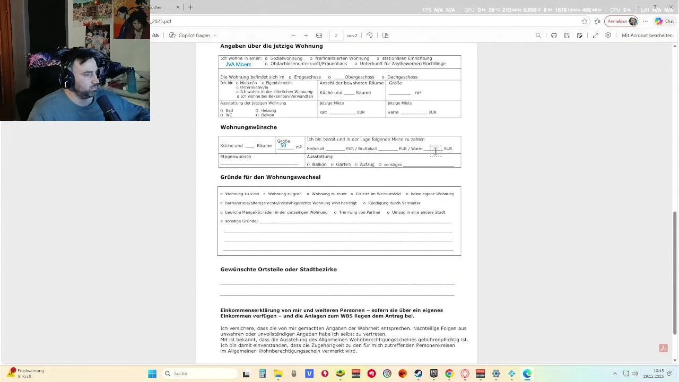Image resolution: width=679 pixels, height=382 pixels.
Task: Add this page to favorites with star
Action: coord(585,21)
